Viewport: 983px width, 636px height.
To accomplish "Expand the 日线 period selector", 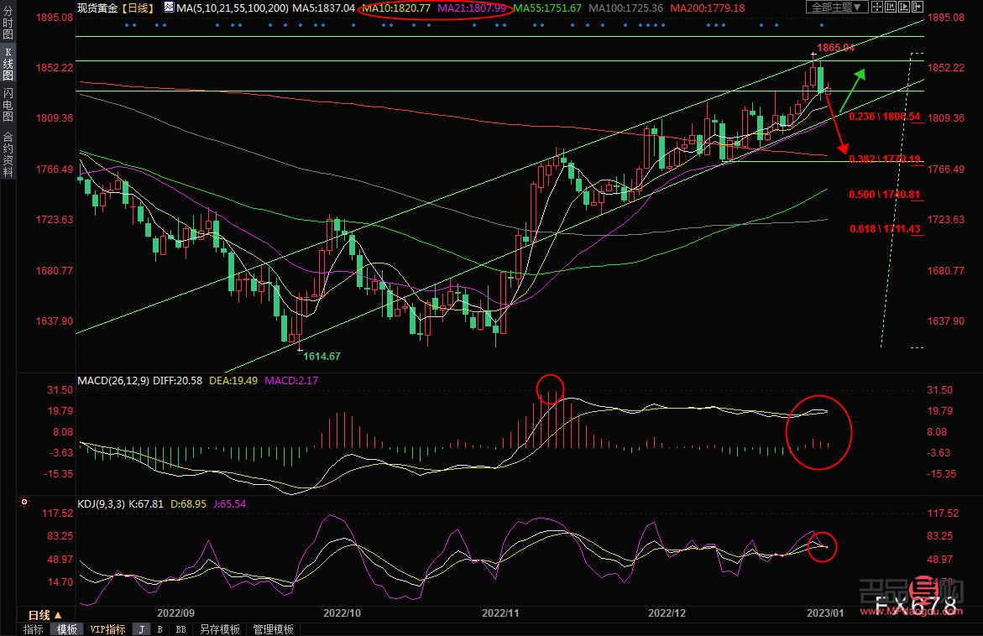I will click(45, 614).
